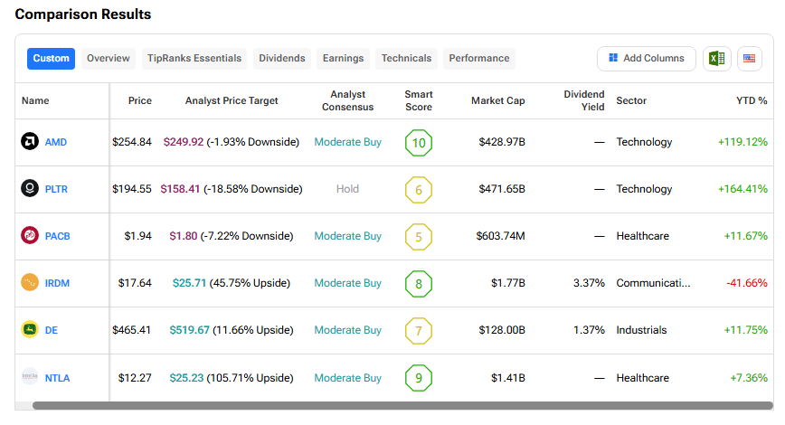Sort by the YTD % column header
This screenshot has height=425, width=785.
click(752, 101)
